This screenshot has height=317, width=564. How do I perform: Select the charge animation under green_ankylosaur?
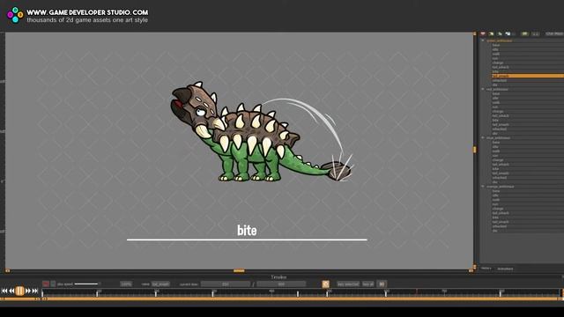(498, 63)
